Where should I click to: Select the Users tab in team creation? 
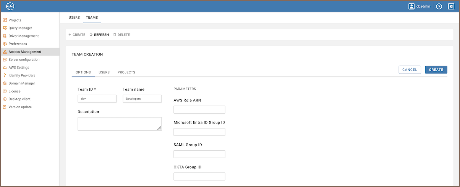tap(104, 72)
